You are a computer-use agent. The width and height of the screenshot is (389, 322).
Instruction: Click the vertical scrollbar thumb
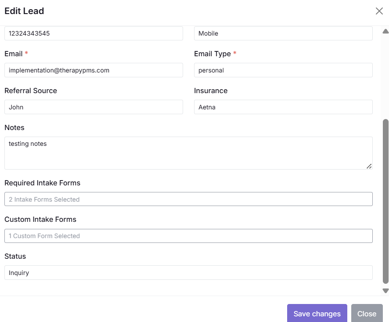[385, 200]
